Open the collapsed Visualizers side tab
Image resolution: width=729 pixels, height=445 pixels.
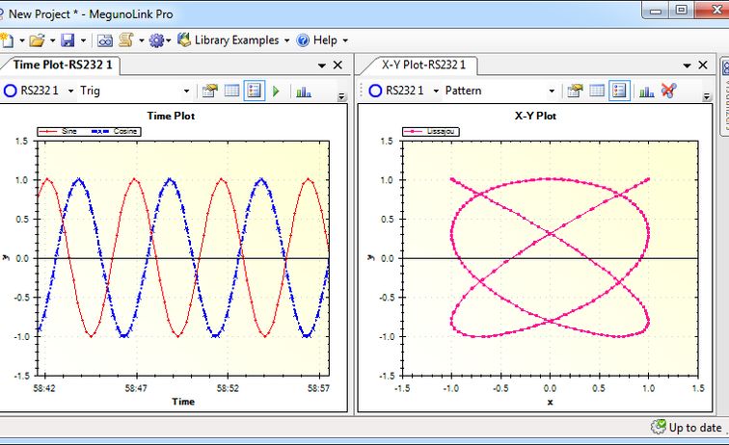coord(725,96)
